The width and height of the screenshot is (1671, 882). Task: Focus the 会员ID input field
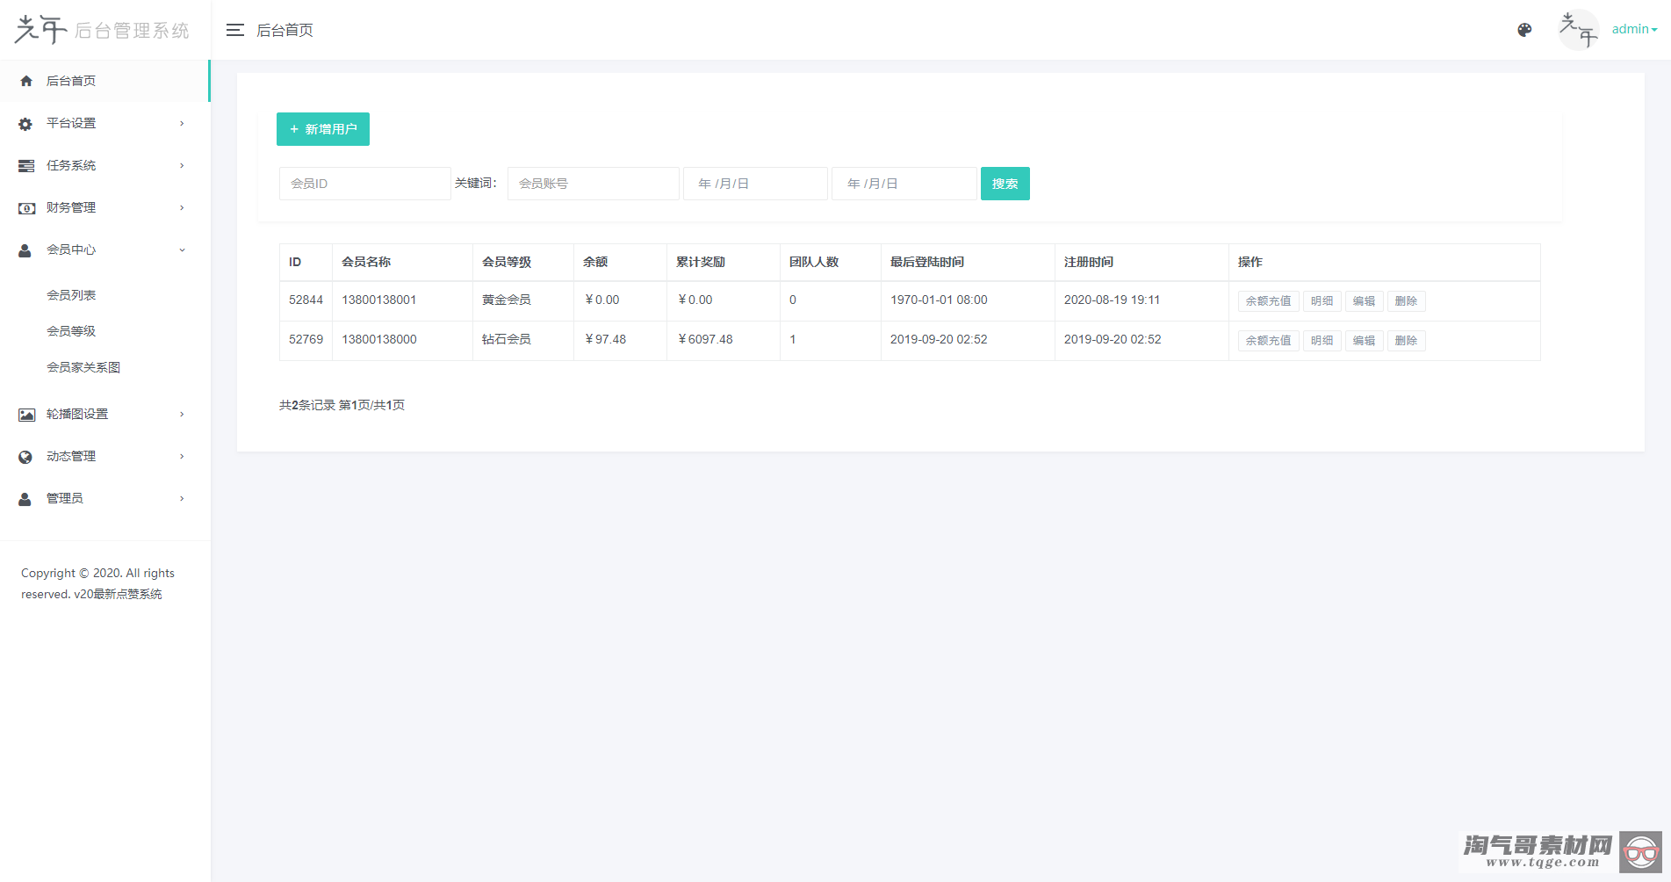click(x=365, y=184)
